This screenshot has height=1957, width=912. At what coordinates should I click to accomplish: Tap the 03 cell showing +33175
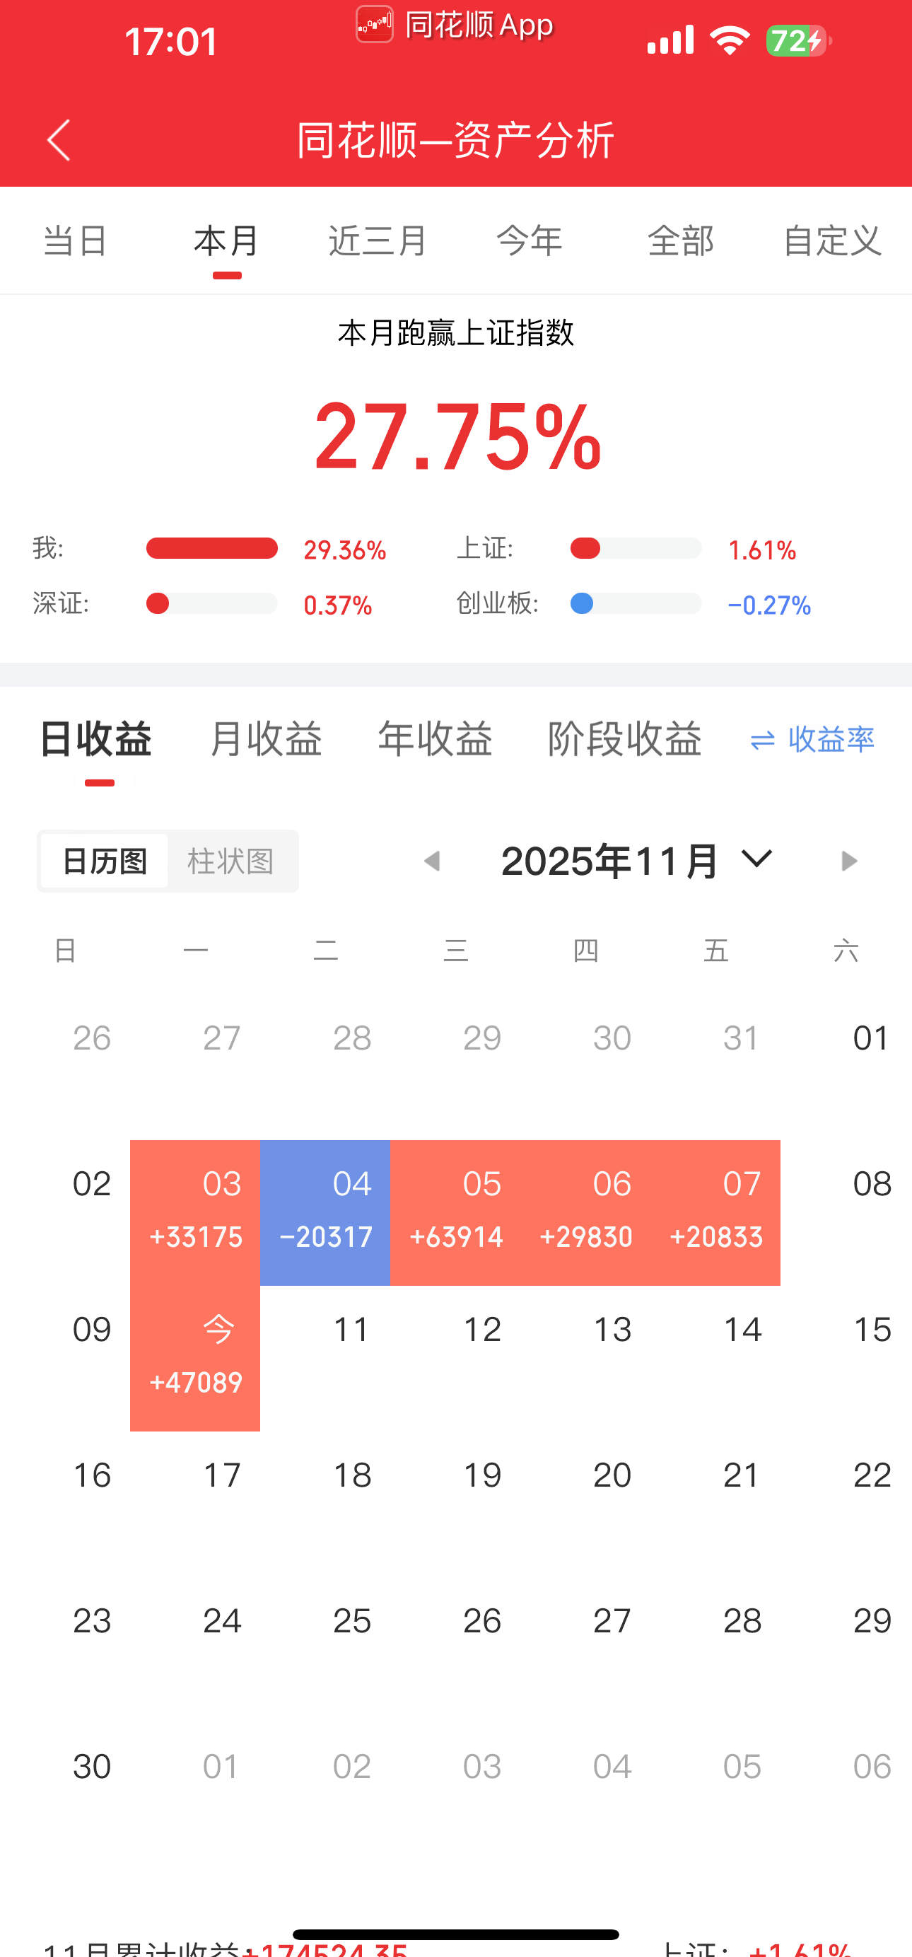point(195,1212)
